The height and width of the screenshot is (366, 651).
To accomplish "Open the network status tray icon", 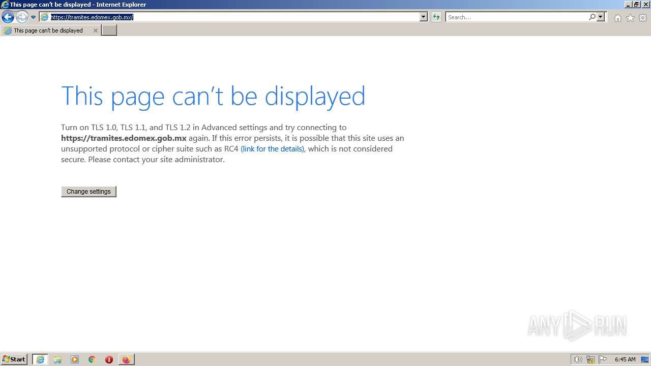I will [590, 359].
